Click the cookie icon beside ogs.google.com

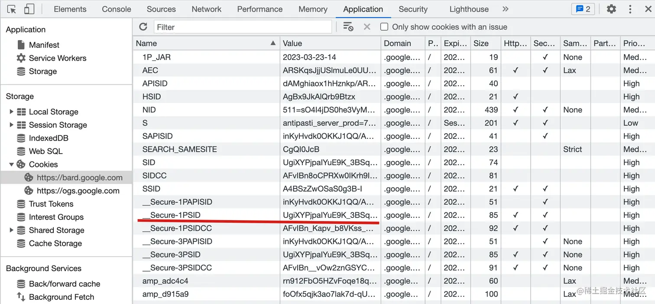[29, 191]
